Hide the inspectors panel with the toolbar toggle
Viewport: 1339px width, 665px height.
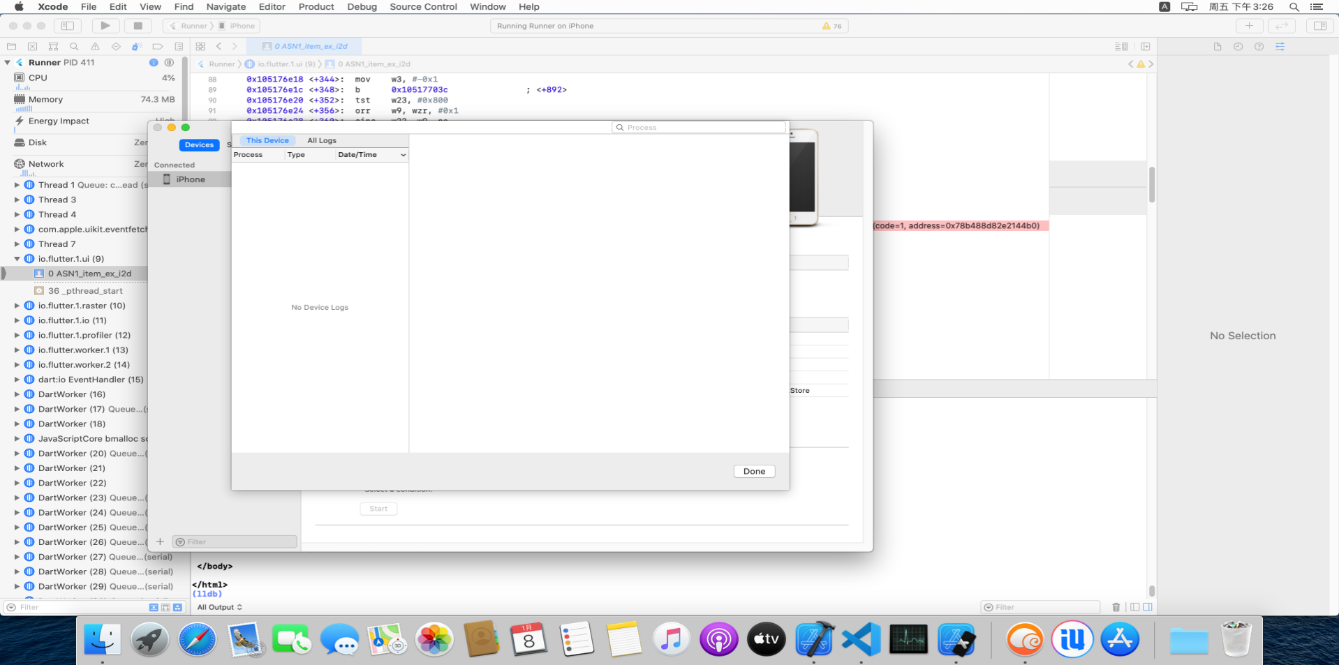[x=1319, y=26]
